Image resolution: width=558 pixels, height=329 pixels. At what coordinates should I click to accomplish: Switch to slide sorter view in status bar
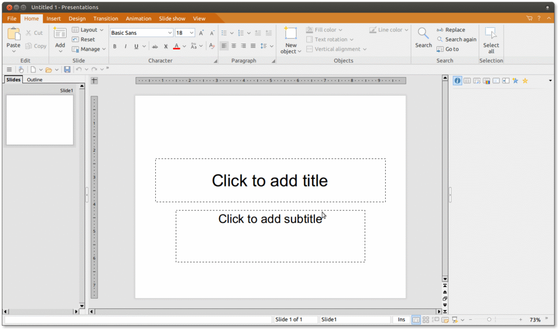click(426, 320)
